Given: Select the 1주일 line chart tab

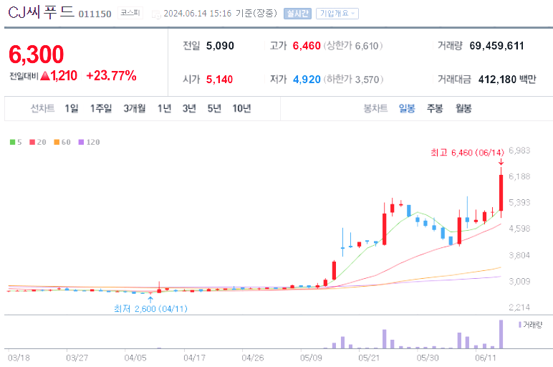Looking at the screenshot, I should (101, 108).
